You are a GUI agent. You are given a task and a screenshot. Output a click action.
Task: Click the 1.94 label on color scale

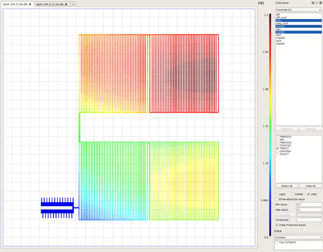click(x=265, y=52)
